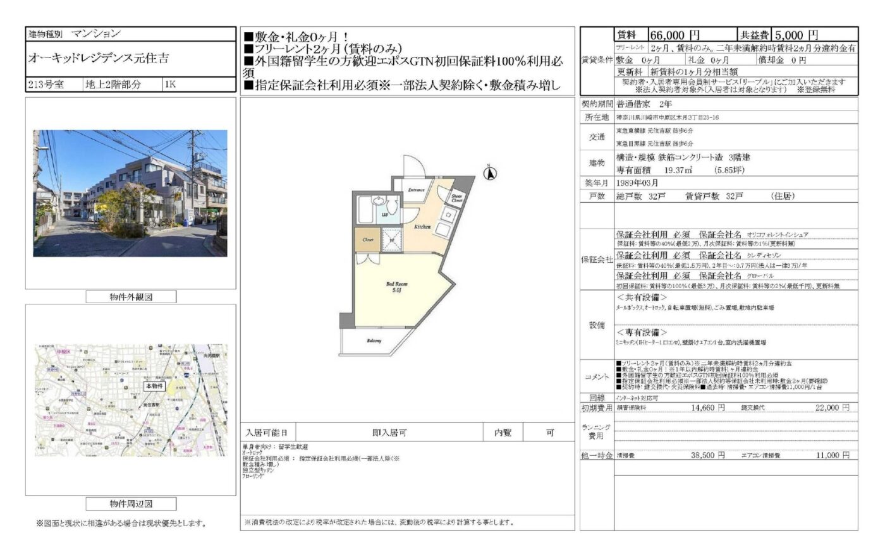Viewport: 885px width, 533px height.
Task: Click the 東急目黒線 元住吉駅 徒歩6分 line
Action: (654, 145)
